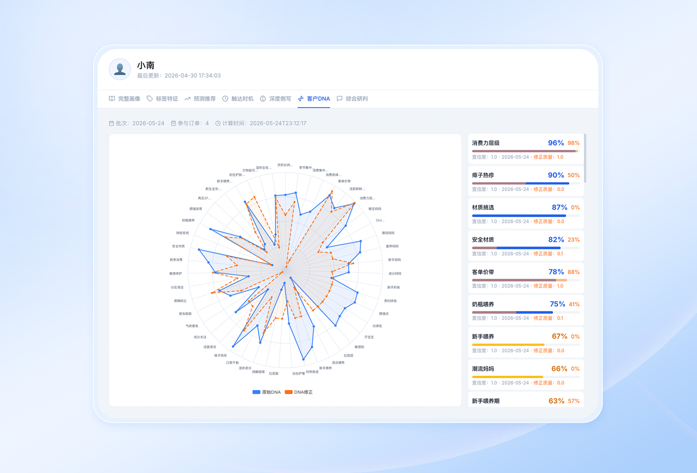Click the 驱虫驱蚊 radar axis label
The height and width of the screenshot is (473, 697).
tap(185, 314)
